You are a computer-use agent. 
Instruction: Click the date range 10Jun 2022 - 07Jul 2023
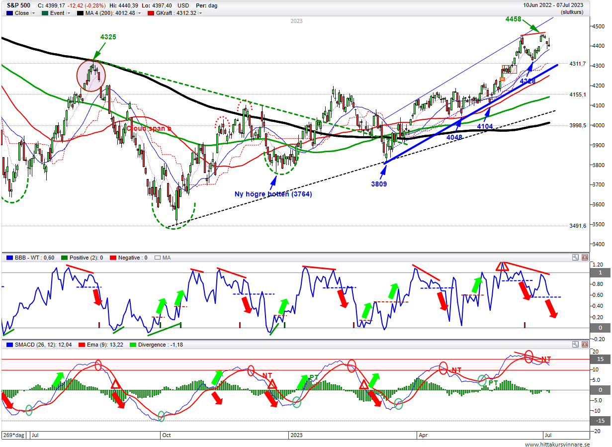tap(554, 5)
